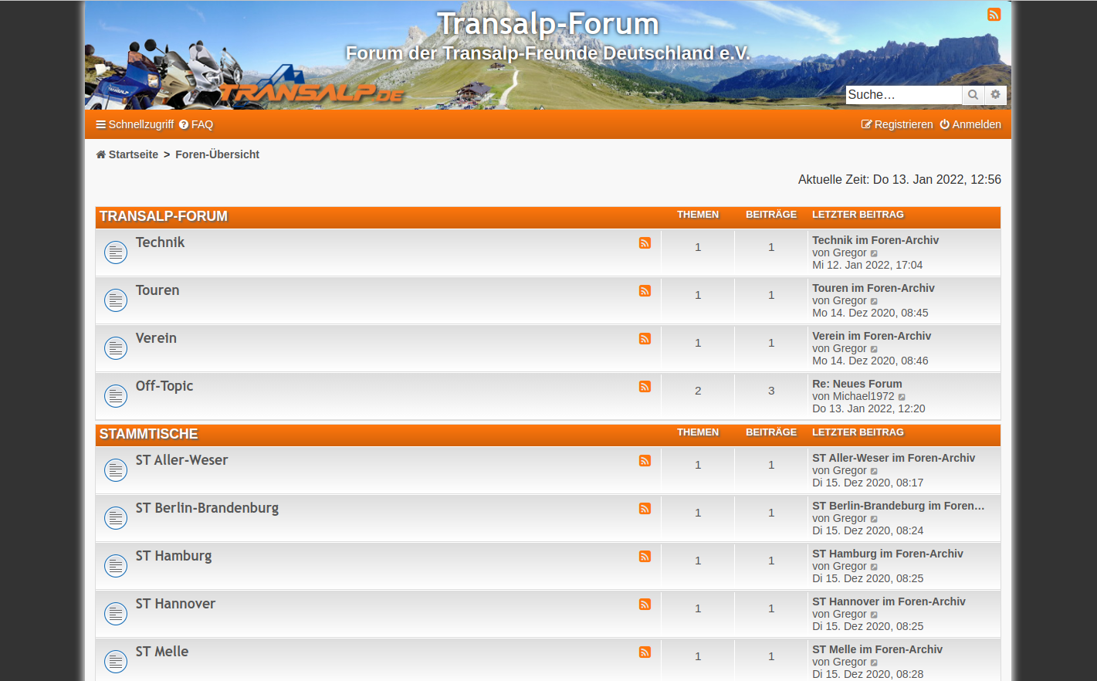The image size is (1097, 681).
Task: Open 'ST Berlin-Brandeburg im Foren…' post
Action: [899, 506]
